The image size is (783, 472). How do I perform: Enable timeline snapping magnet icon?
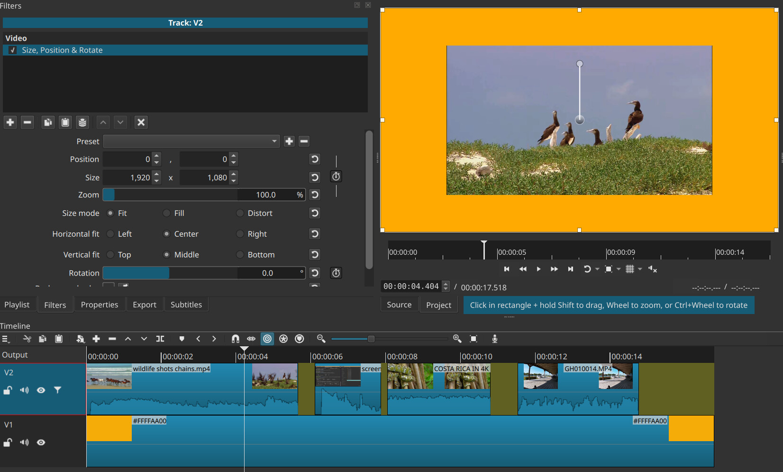coord(235,339)
